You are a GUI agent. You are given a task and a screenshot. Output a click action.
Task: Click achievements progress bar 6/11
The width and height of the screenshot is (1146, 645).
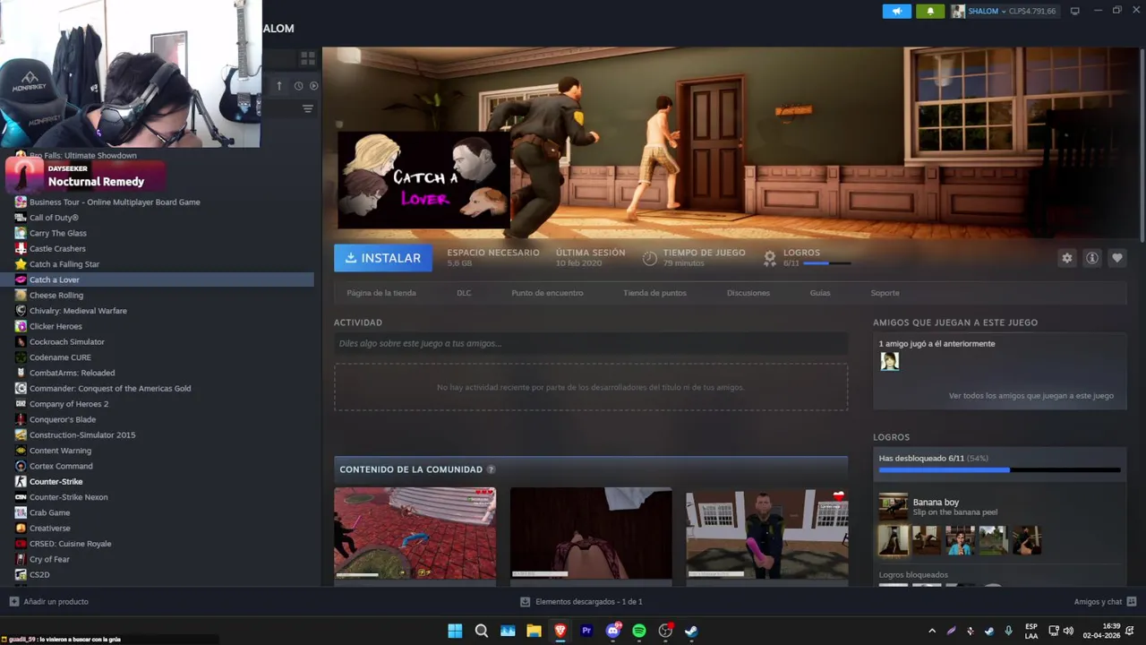[x=999, y=469]
